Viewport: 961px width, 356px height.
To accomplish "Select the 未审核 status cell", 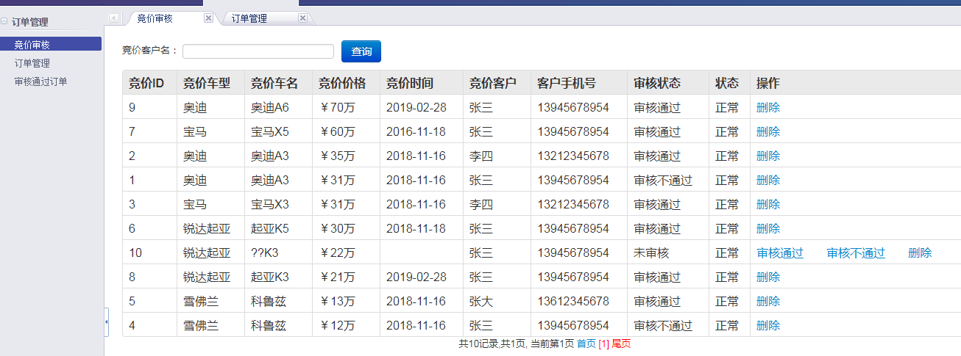I will [x=668, y=253].
